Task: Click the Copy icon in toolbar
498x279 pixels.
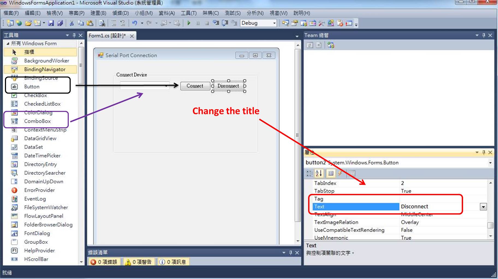Action: 81,23
